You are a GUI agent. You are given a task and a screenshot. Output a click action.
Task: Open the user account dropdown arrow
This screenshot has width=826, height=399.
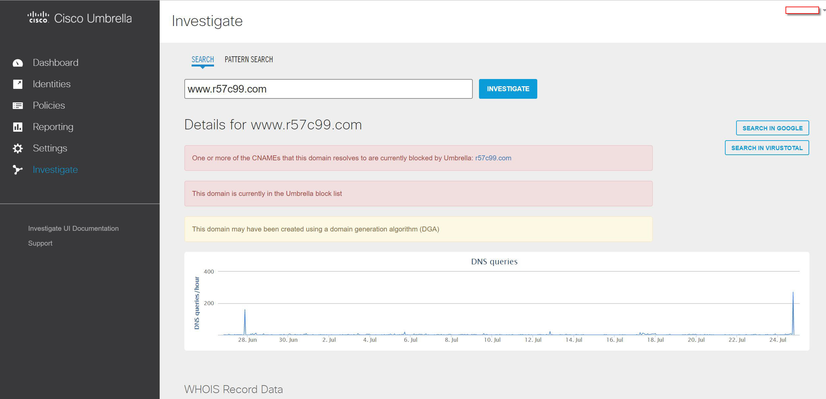click(824, 11)
